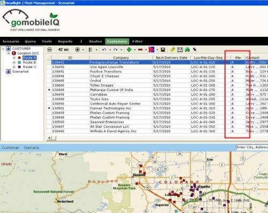Switch to the Routes tab
The height and width of the screenshot is (213, 268).
click(x=95, y=41)
